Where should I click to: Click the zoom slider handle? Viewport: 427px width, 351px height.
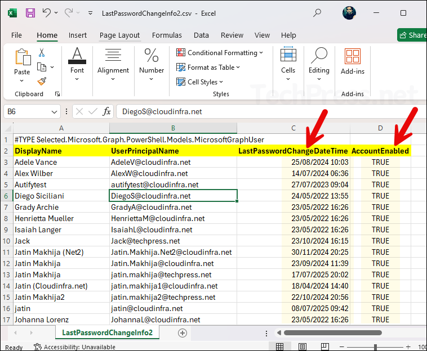375,347
